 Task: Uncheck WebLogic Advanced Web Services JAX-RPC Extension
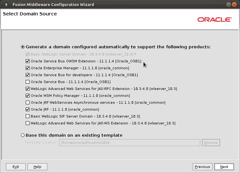click(28, 89)
